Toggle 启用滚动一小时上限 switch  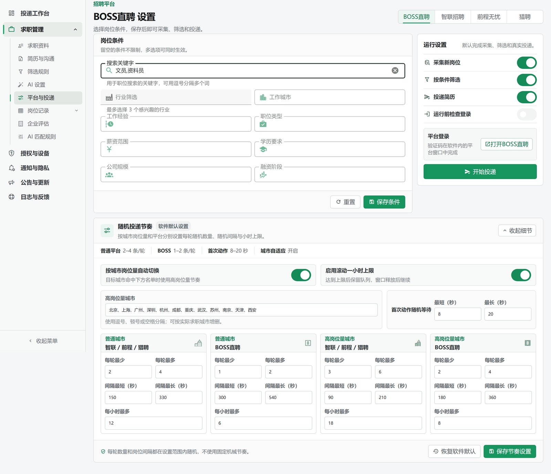point(521,275)
